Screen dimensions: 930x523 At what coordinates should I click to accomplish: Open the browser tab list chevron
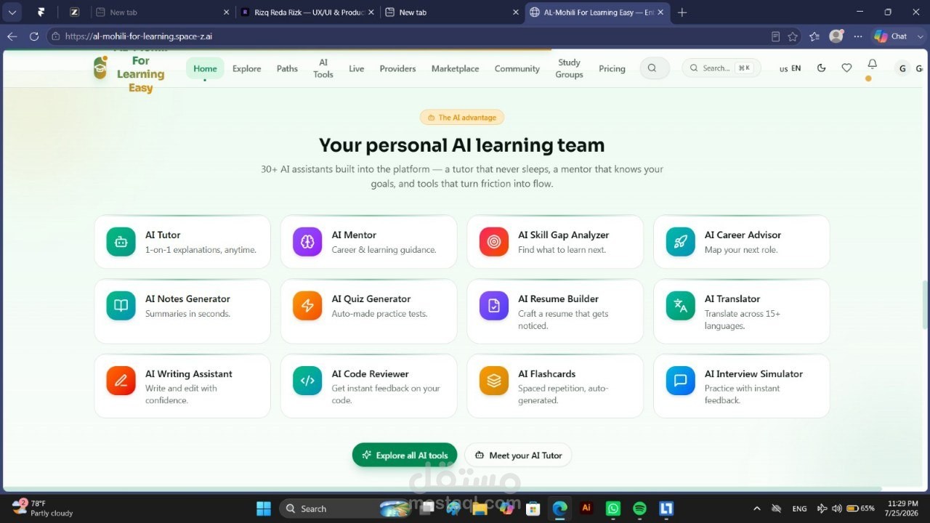point(12,12)
